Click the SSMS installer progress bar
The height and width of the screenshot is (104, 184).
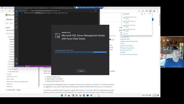pos(81,52)
